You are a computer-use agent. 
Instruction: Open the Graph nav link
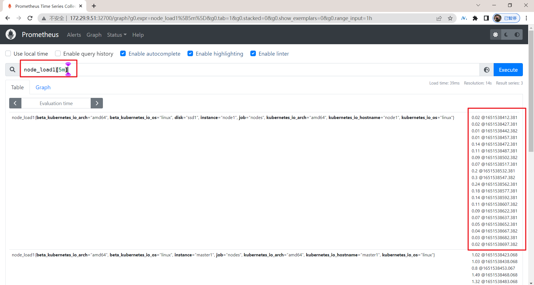(94, 35)
